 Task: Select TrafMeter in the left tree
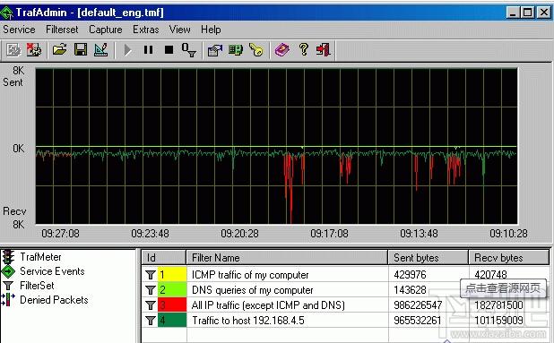coord(40,257)
